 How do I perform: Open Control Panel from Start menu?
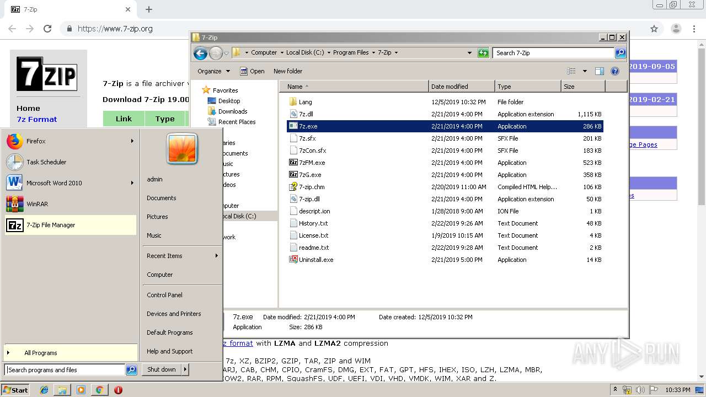tap(164, 295)
